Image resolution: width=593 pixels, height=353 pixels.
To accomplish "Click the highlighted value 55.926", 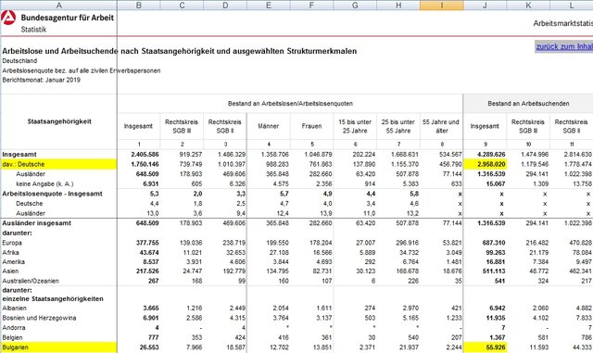I will click(485, 347).
